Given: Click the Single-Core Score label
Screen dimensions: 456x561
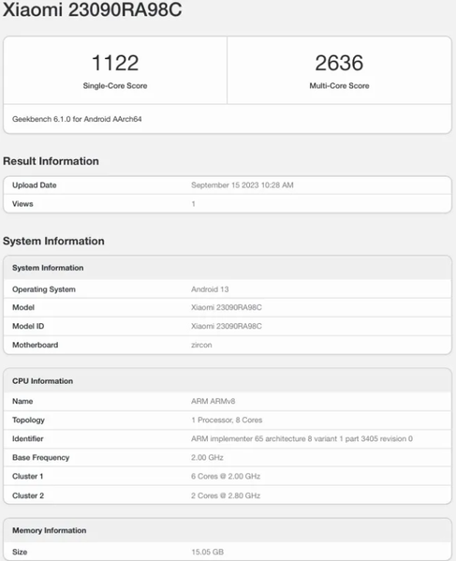Looking at the screenshot, I should pos(115,86).
